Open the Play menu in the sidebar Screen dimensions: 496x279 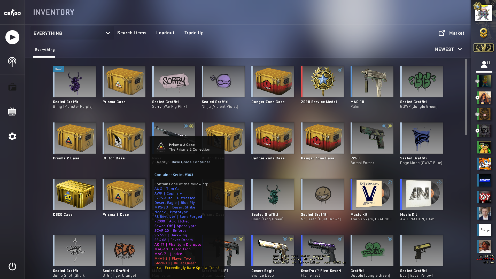(x=12, y=37)
